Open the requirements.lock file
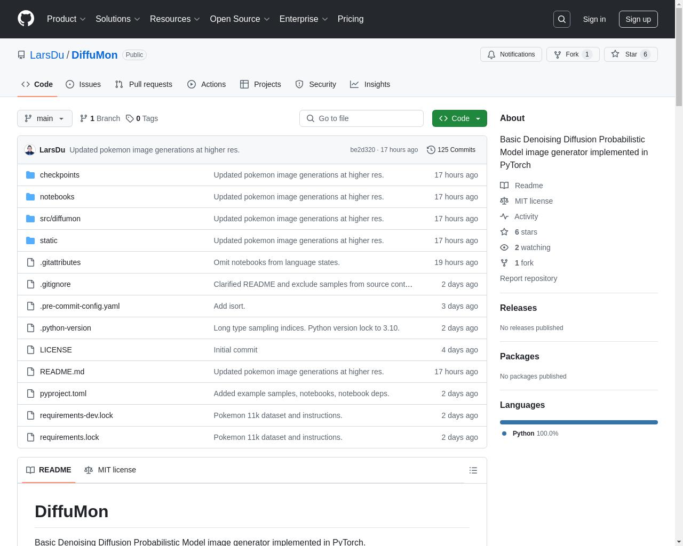 69,437
